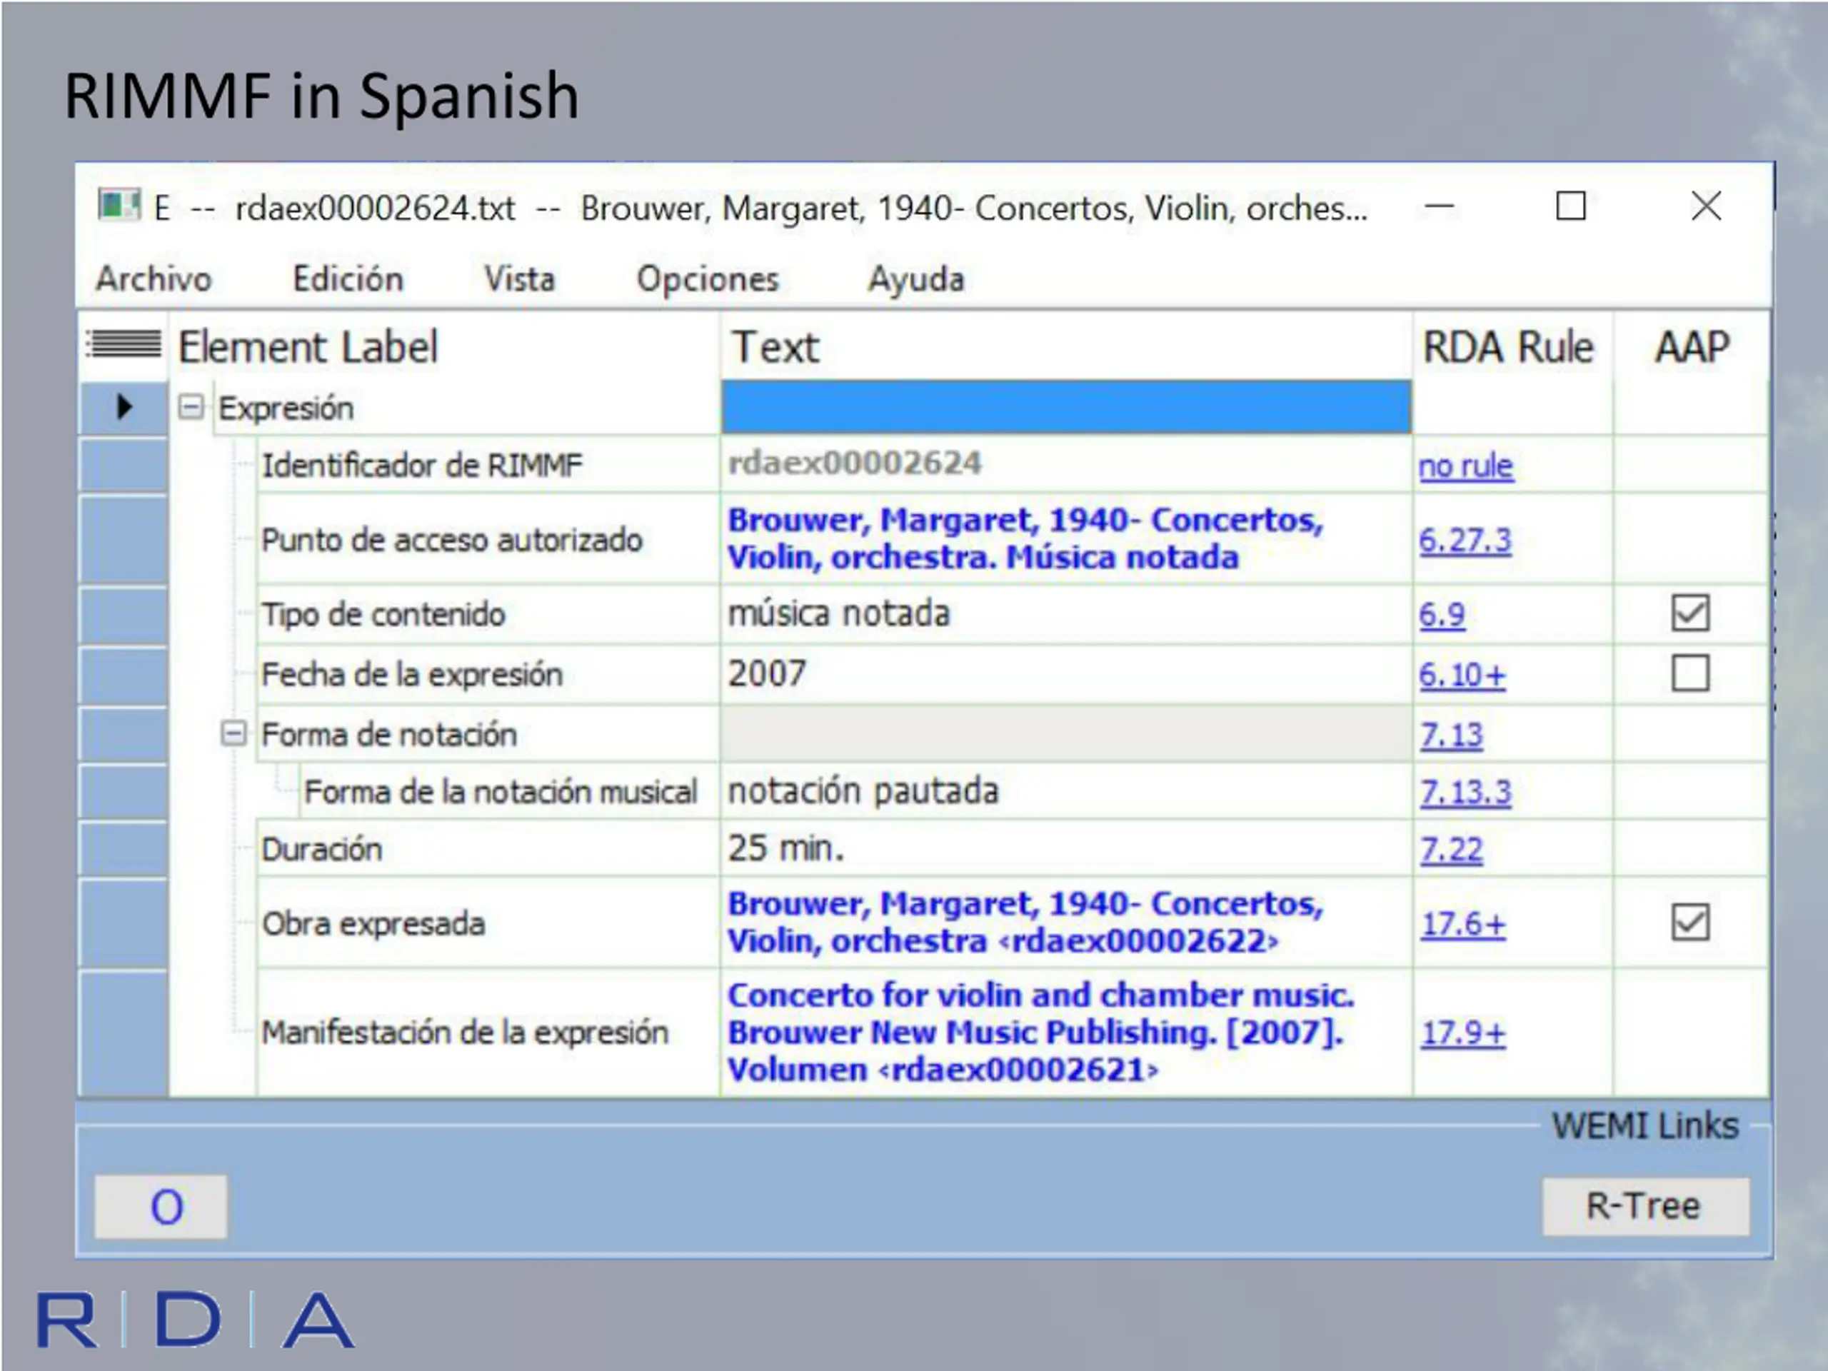The width and height of the screenshot is (1828, 1371).
Task: Select the Punto de acceso autorizado label
Action: coord(452,540)
